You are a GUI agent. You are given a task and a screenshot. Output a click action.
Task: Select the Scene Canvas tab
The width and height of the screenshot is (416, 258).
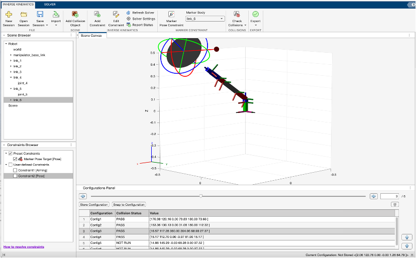(x=91, y=36)
